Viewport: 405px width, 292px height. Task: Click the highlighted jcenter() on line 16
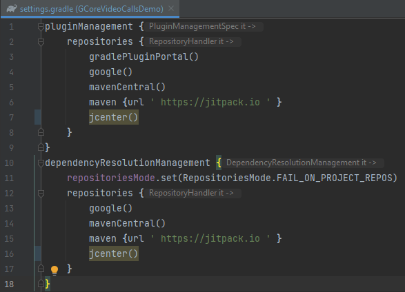click(x=114, y=253)
